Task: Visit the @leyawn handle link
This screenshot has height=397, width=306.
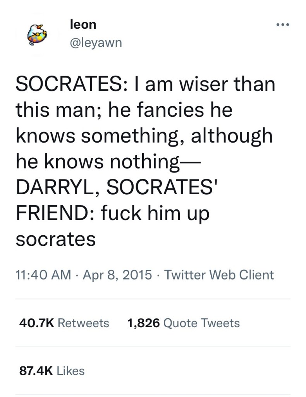Action: (96, 43)
